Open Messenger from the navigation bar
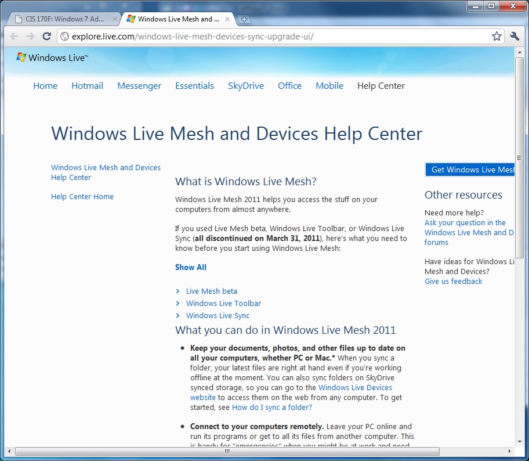This screenshot has width=529, height=461. pos(139,86)
